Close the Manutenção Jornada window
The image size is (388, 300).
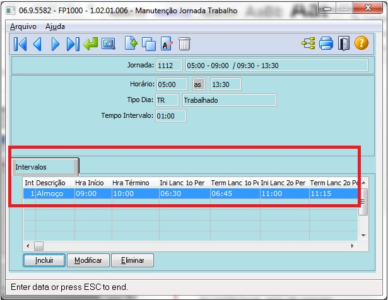(368, 8)
